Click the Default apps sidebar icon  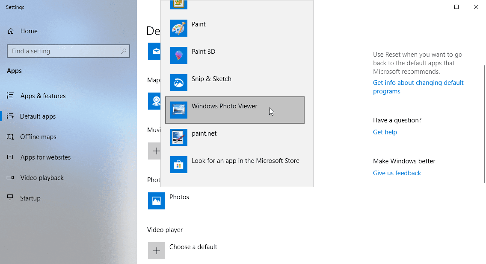point(10,116)
